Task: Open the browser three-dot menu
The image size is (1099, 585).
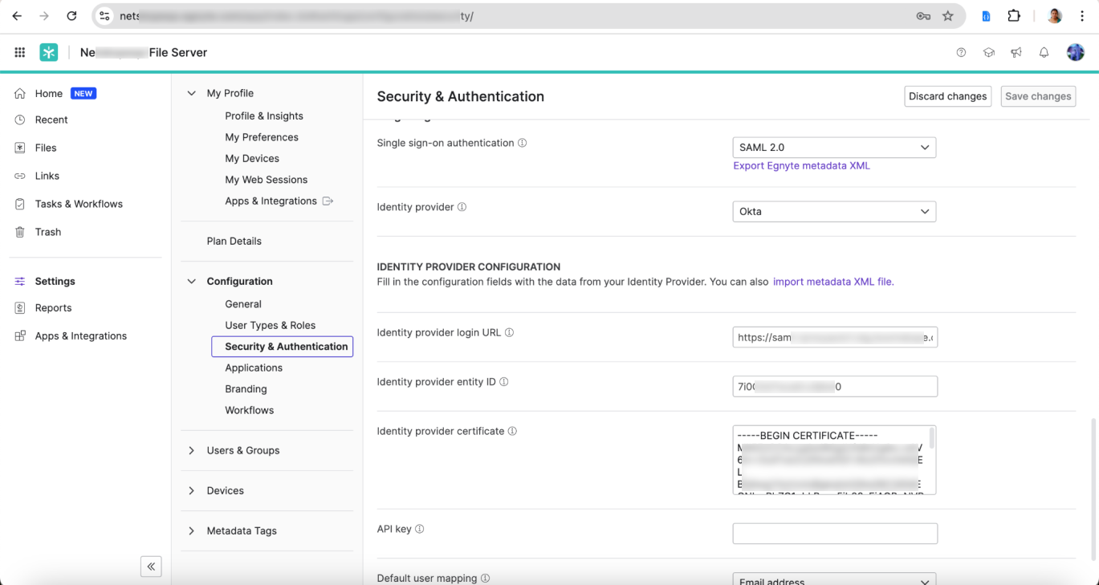Action: [1082, 16]
